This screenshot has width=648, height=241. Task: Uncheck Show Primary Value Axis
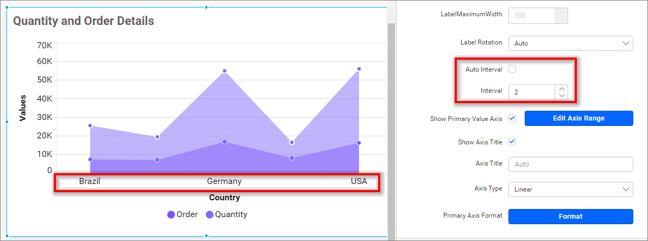pyautogui.click(x=512, y=118)
